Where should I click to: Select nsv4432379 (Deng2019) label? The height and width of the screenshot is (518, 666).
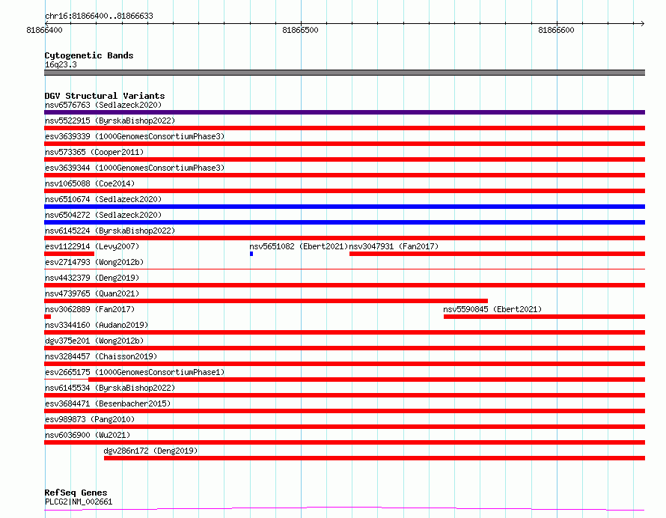pyautogui.click(x=92, y=278)
